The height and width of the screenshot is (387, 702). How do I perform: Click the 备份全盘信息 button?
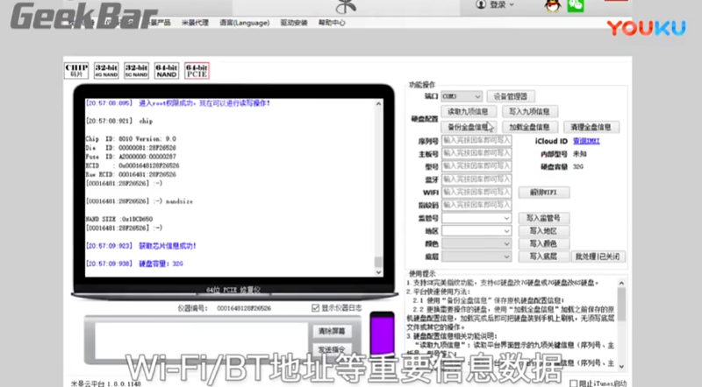point(468,127)
